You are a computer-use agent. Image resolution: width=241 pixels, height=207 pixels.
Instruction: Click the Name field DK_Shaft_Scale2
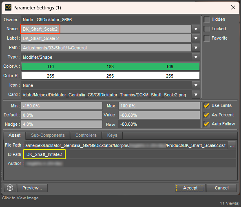point(106,29)
